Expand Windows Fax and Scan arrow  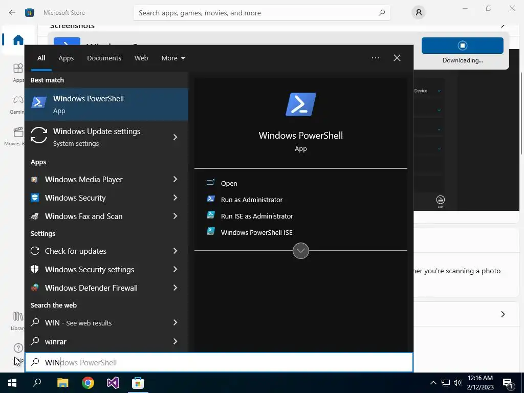[x=175, y=216]
